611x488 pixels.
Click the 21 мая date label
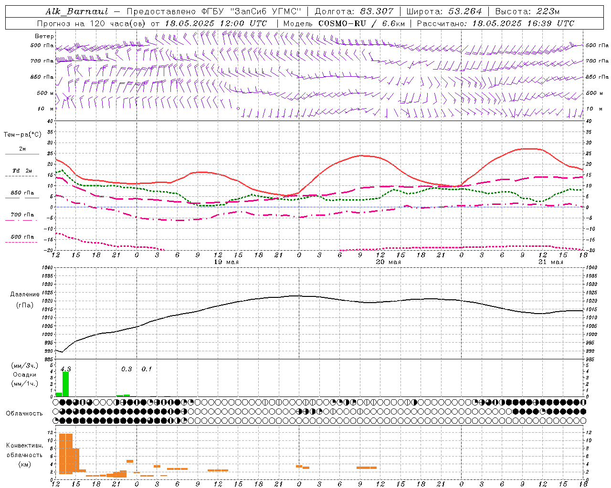(551, 262)
